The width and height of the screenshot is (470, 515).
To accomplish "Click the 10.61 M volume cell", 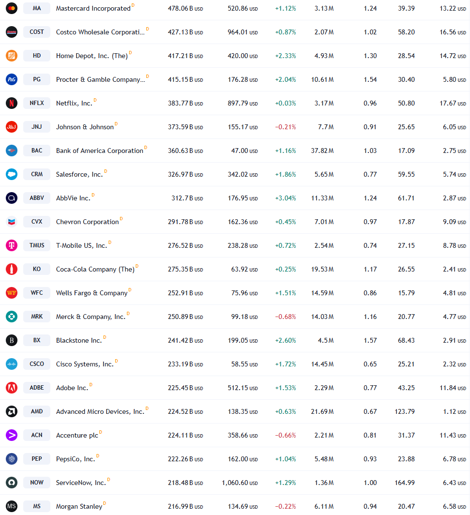I will tap(322, 79).
